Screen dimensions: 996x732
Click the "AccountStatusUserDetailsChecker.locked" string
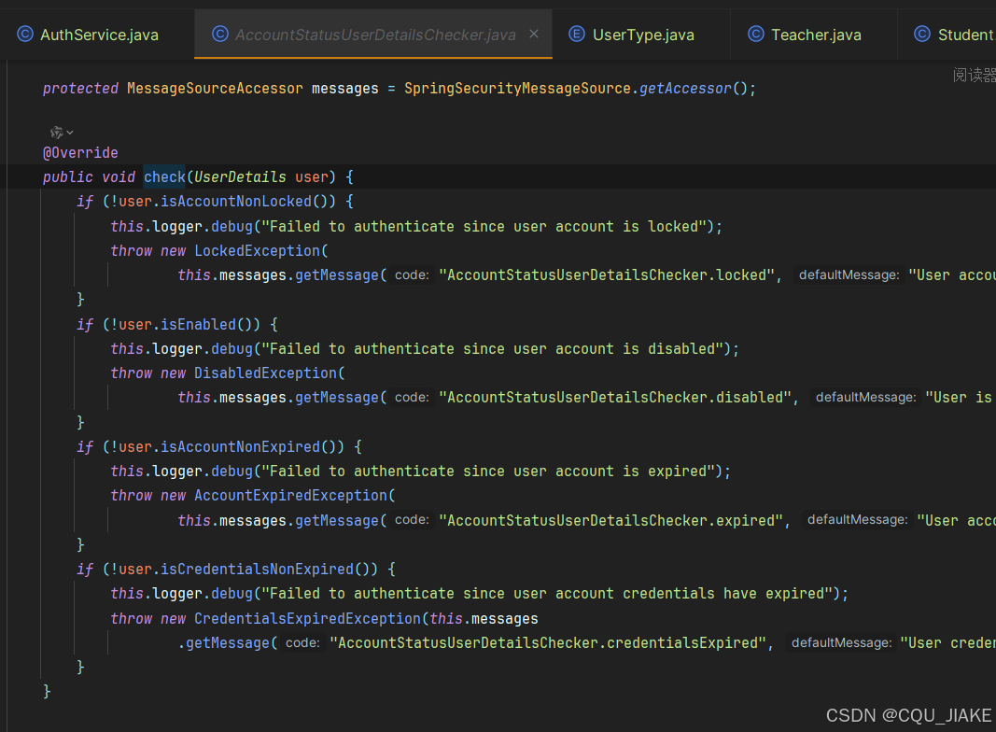608,275
